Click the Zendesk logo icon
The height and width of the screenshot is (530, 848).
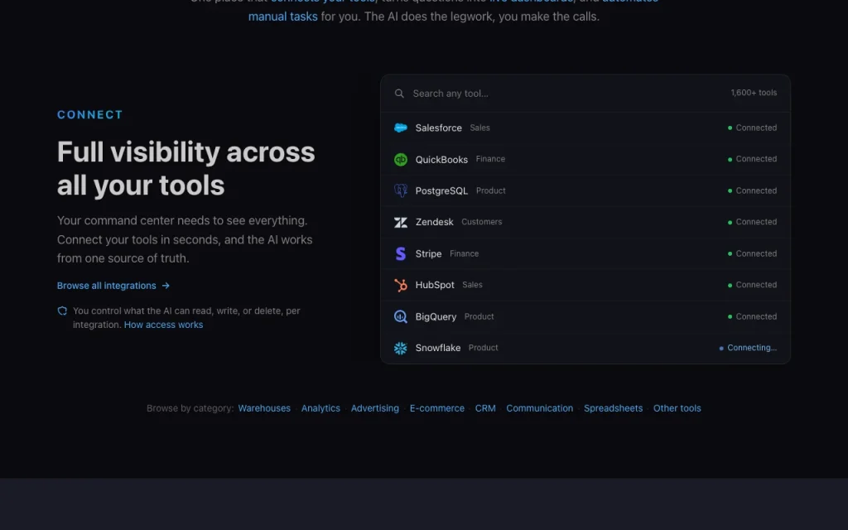point(401,222)
